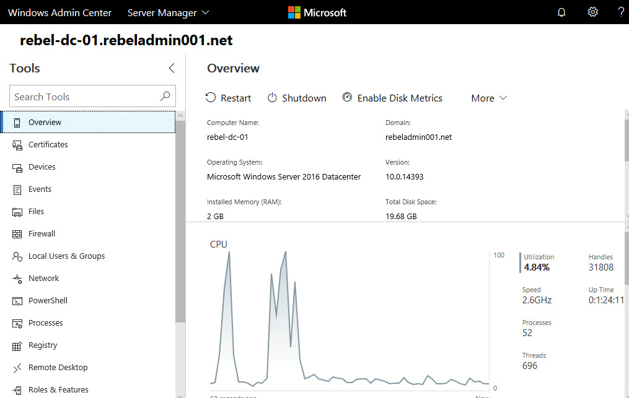Click the Windows Admin Center title
Viewport: 629px width, 398px height.
(x=59, y=13)
